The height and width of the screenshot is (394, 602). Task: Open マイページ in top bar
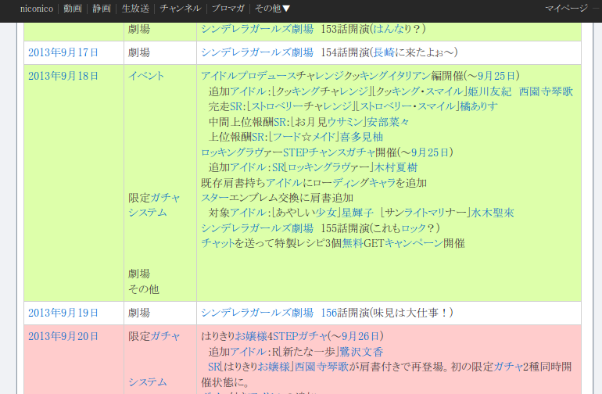pyautogui.click(x=566, y=9)
